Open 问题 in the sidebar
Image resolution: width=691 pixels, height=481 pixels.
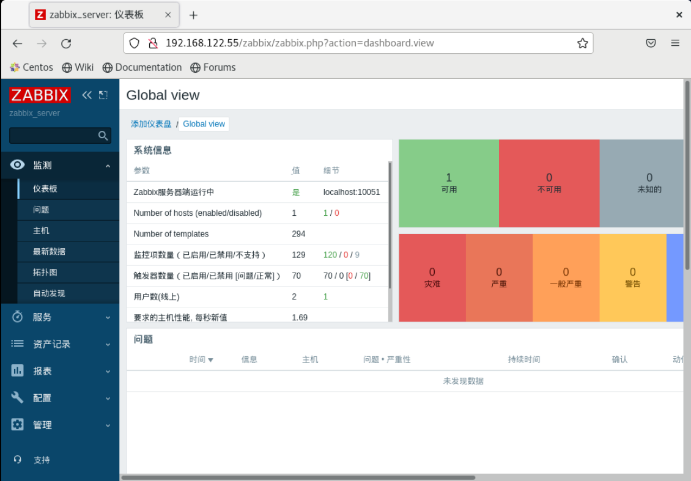[68, 210]
